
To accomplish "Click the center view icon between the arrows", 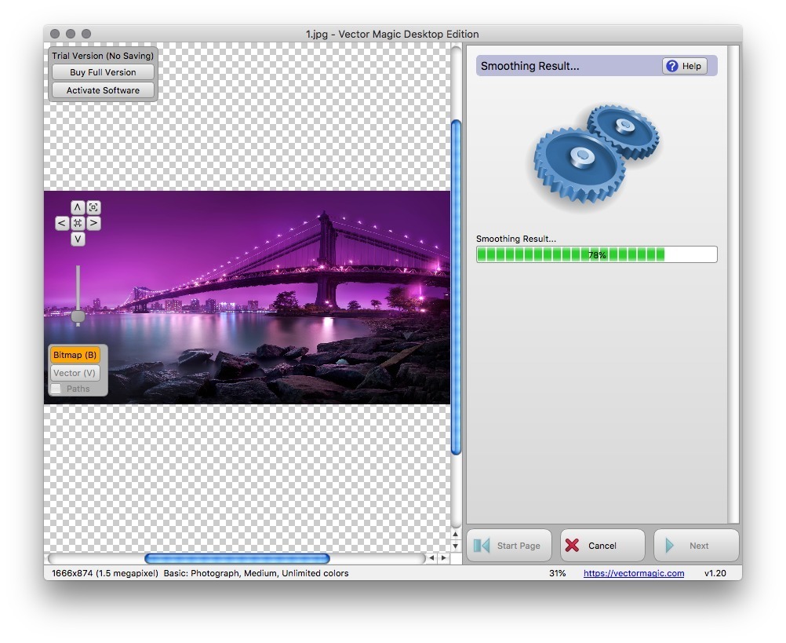I will [x=78, y=223].
